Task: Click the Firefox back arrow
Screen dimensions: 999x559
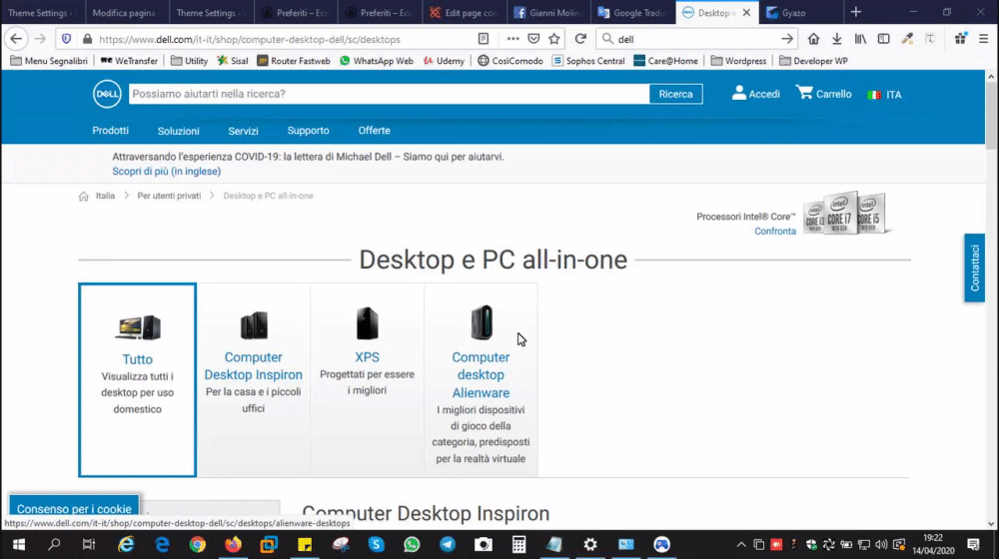Action: (16, 39)
